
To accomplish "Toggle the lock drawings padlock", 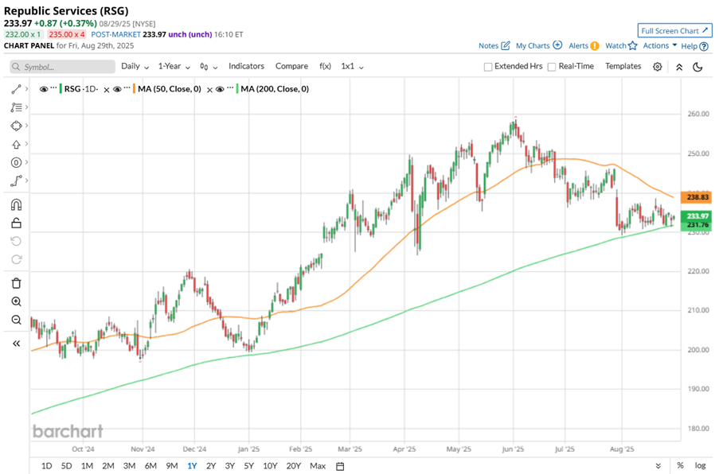I will (x=16, y=223).
